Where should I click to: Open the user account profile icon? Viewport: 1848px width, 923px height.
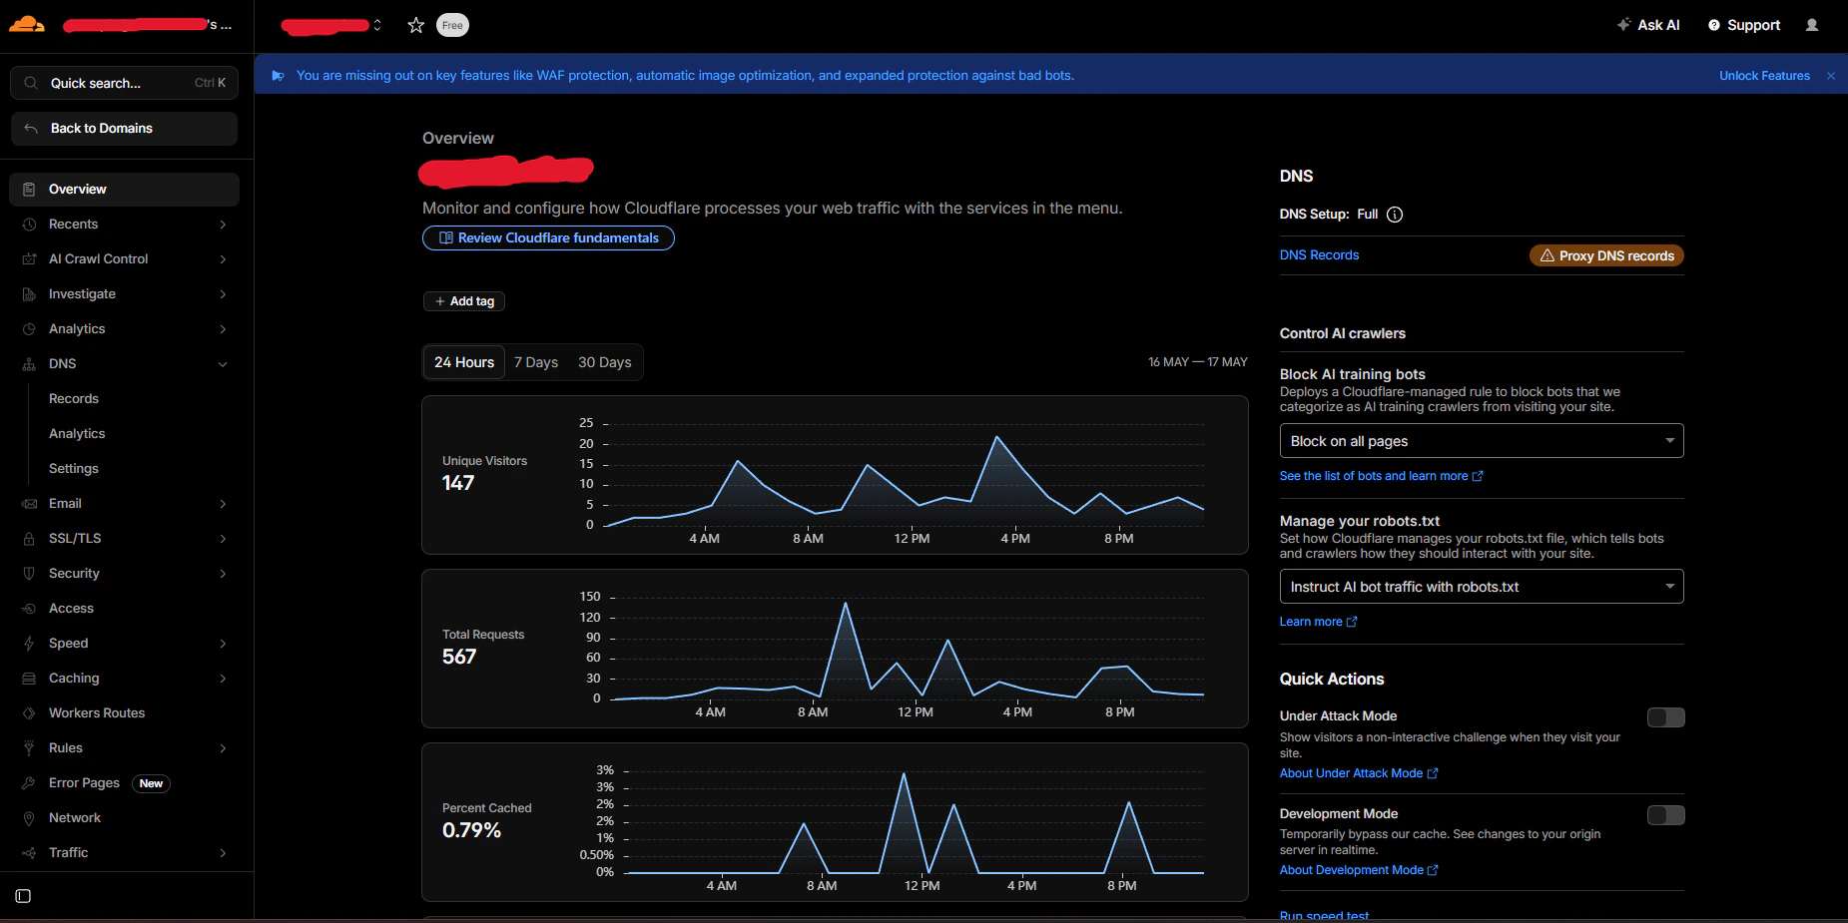[x=1812, y=25]
